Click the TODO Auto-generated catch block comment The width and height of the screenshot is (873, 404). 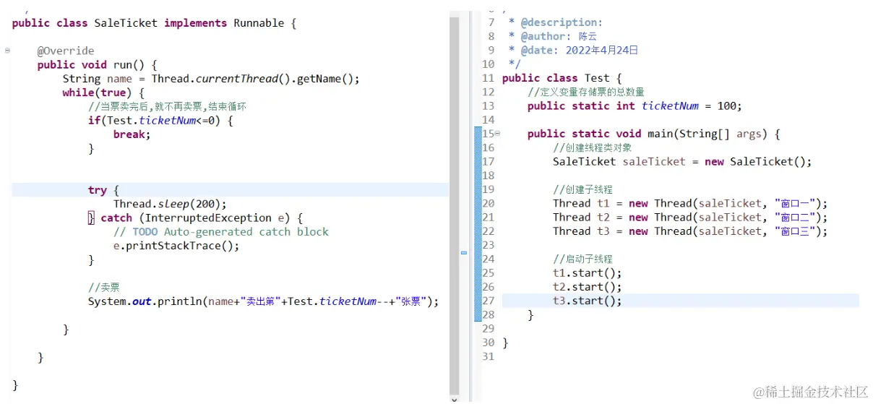click(221, 232)
